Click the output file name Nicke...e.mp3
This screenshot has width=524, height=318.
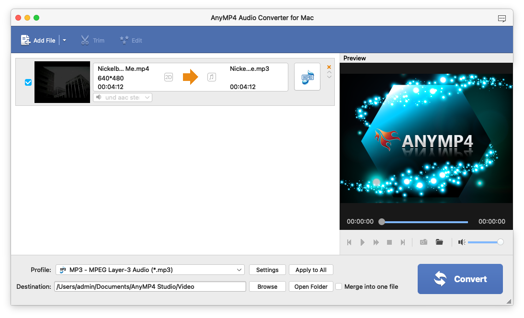pyautogui.click(x=249, y=68)
